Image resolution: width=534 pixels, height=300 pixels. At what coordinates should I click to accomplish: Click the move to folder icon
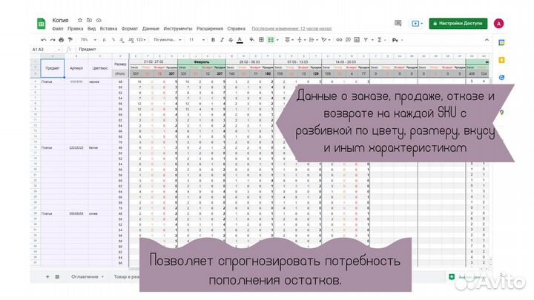[89, 20]
